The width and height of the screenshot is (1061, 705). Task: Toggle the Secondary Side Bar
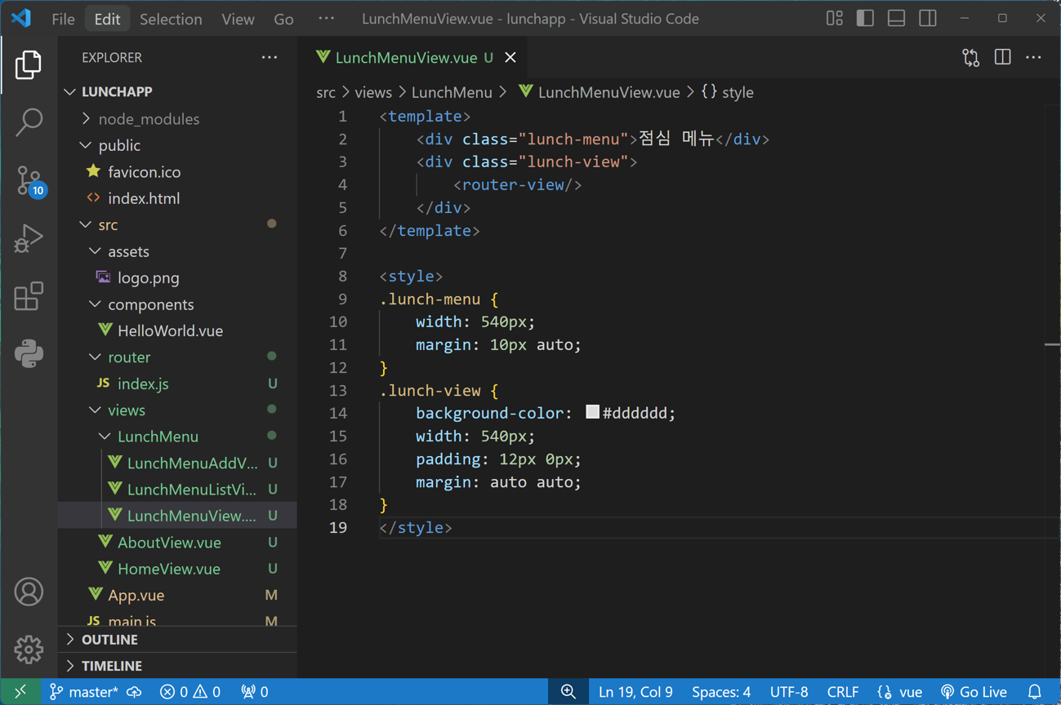(x=928, y=18)
